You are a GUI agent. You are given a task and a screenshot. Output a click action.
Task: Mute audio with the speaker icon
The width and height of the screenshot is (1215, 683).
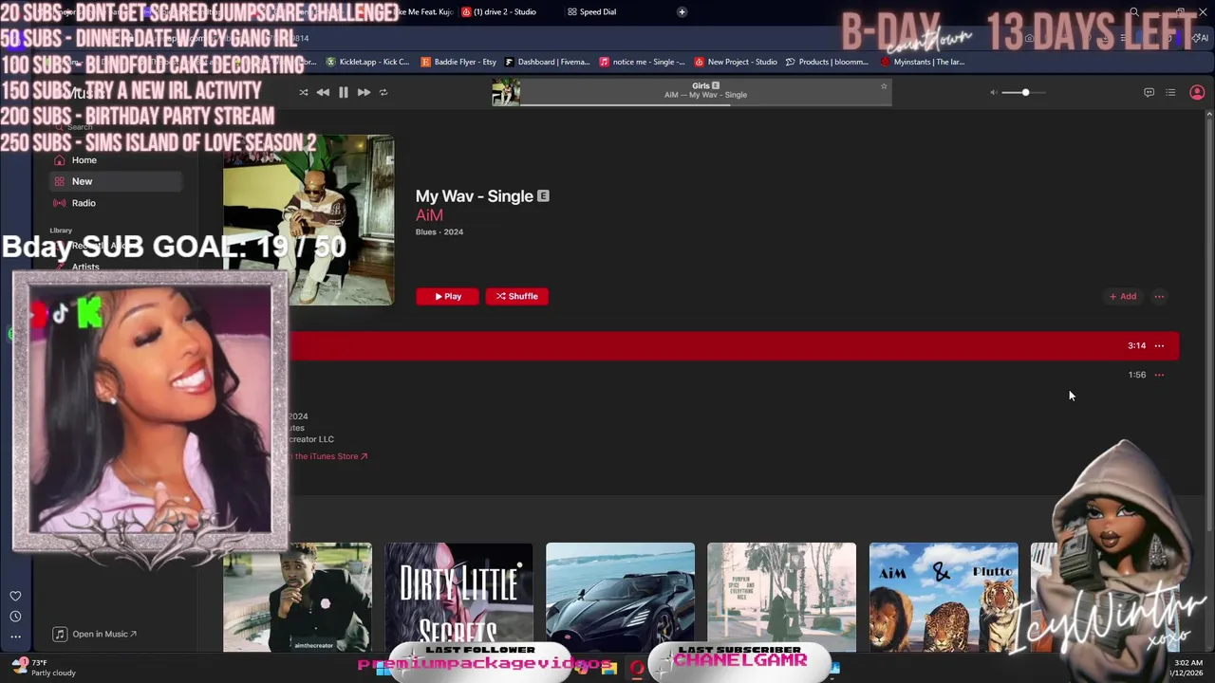994,92
